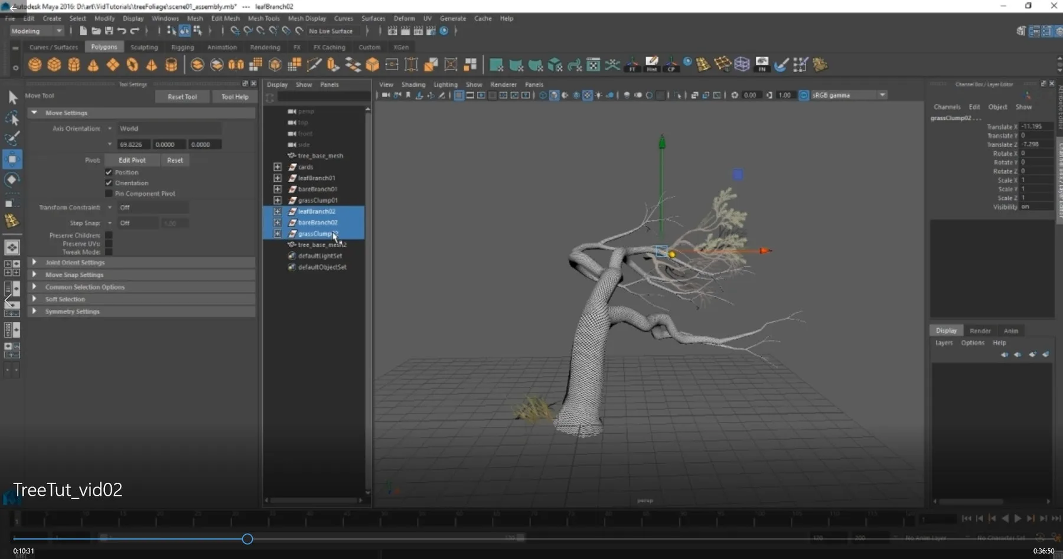Open the Deform menu
This screenshot has height=559, width=1063.
(404, 18)
